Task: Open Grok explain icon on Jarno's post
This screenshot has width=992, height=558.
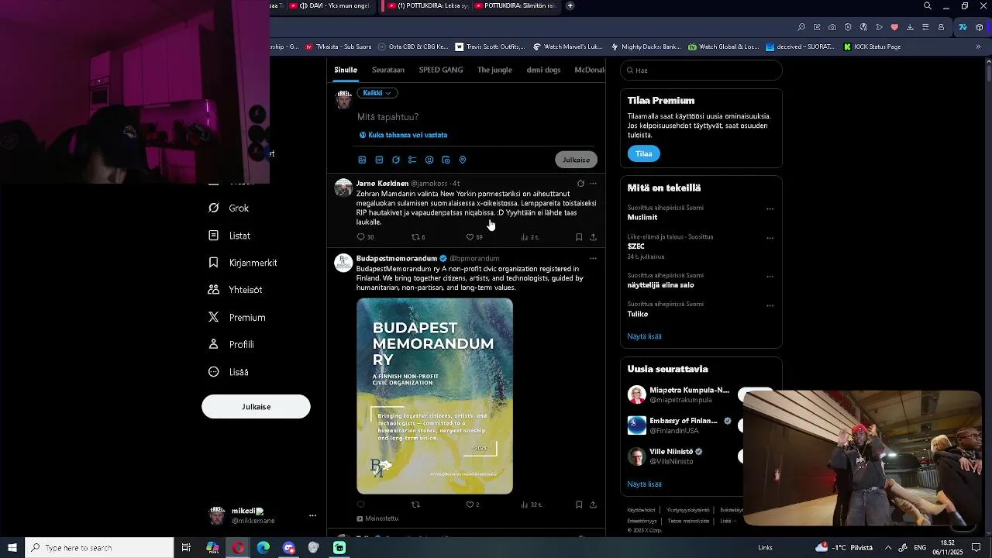Action: click(580, 184)
